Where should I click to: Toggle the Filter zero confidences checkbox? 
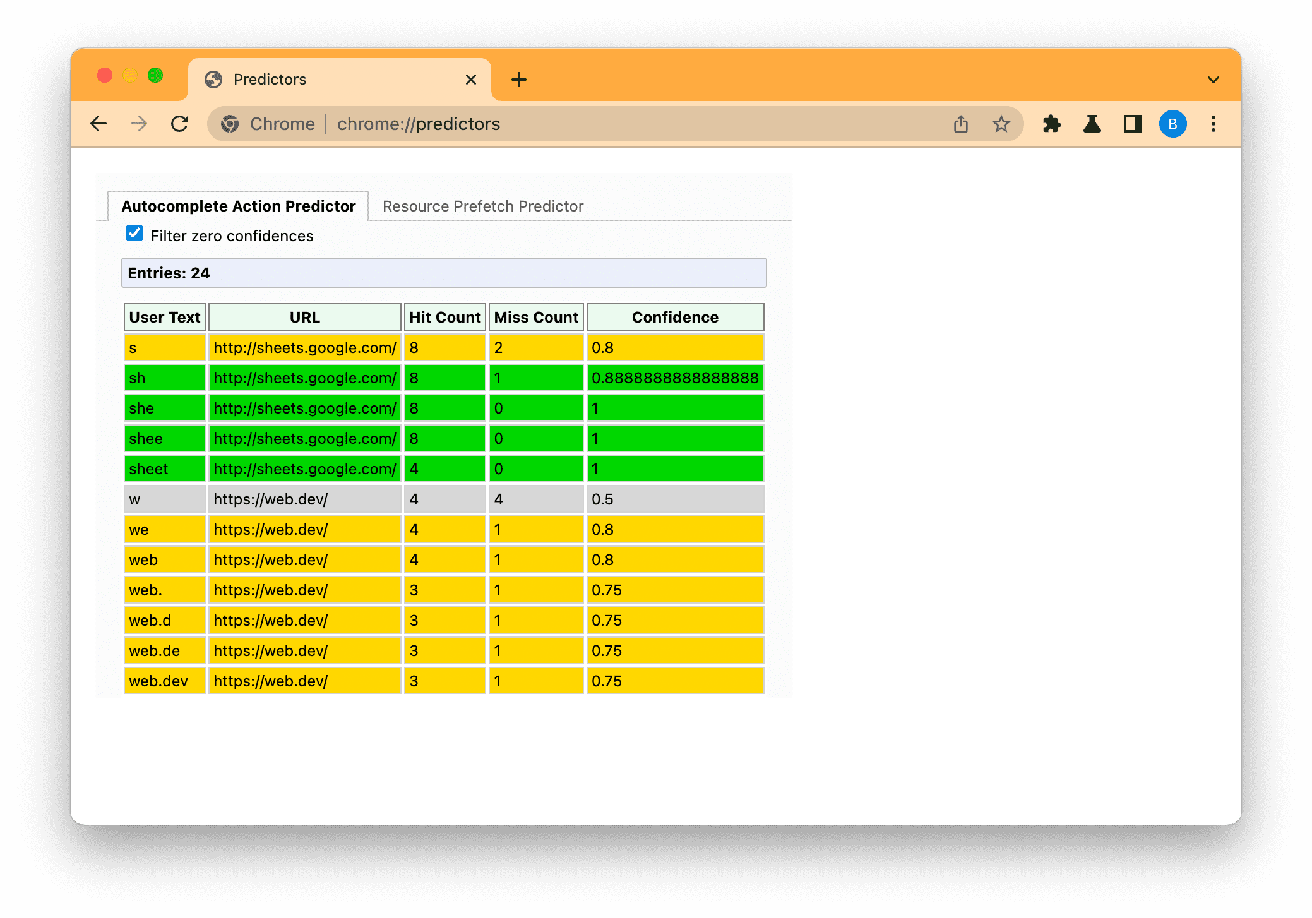(x=134, y=235)
